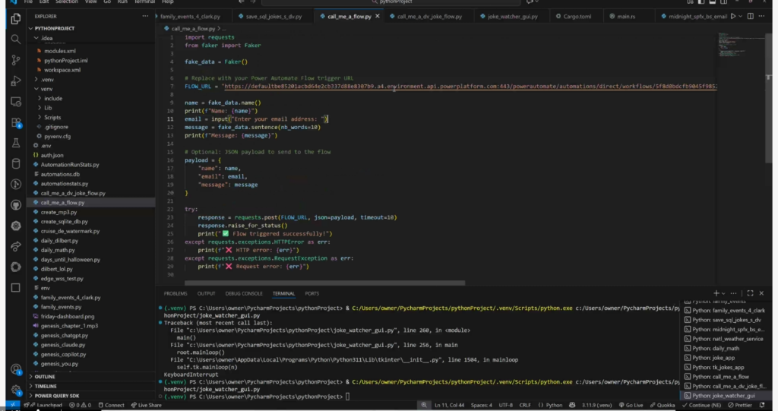Toggle Live Share in status bar

(x=145, y=406)
